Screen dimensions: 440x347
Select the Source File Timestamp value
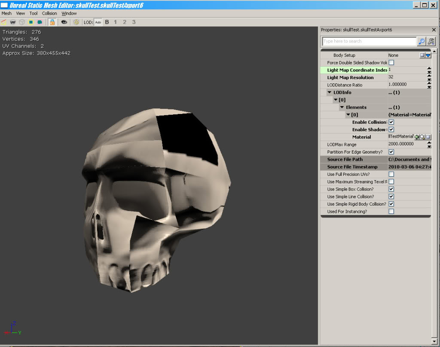(x=409, y=167)
